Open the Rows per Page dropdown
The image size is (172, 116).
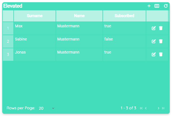tap(47, 108)
